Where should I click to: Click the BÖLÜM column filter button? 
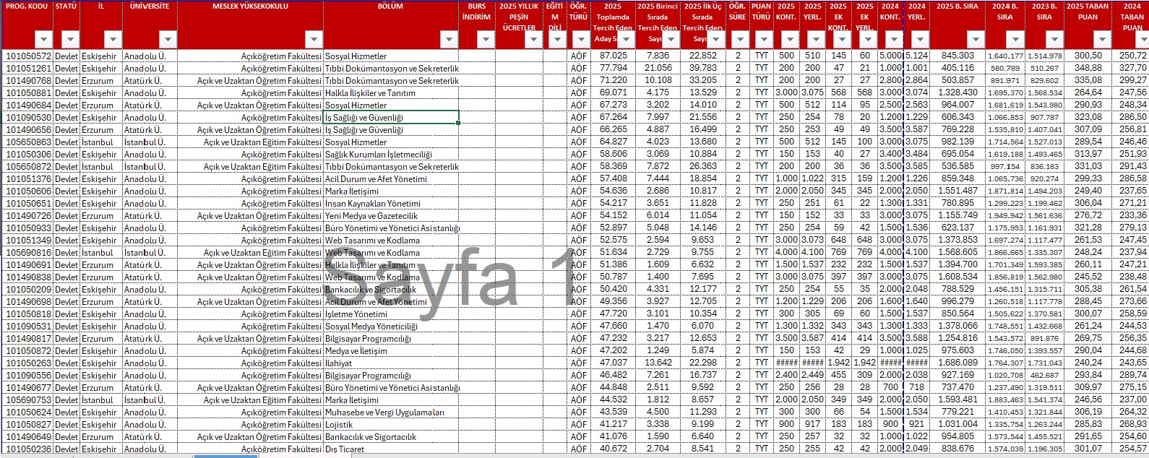[449, 39]
